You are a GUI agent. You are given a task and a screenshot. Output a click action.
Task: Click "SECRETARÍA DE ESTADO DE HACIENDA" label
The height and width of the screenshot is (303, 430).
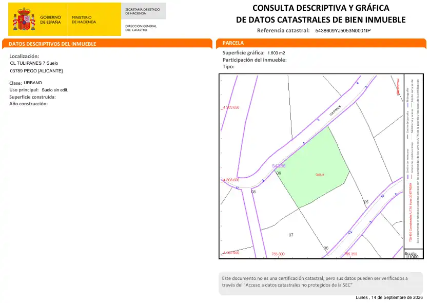(143, 11)
